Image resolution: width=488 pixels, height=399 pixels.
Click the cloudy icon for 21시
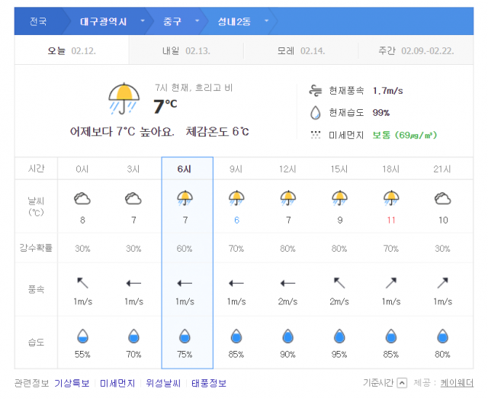coord(442,198)
